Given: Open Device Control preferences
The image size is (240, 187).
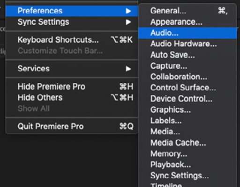Looking at the screenshot, I should tap(187, 99).
